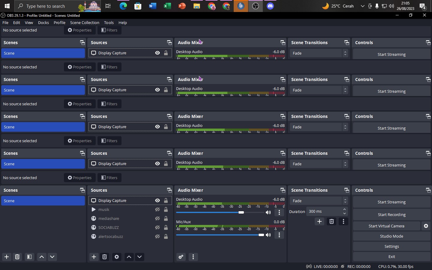Click the Start Recording button
This screenshot has width=432, height=270.
391,214
